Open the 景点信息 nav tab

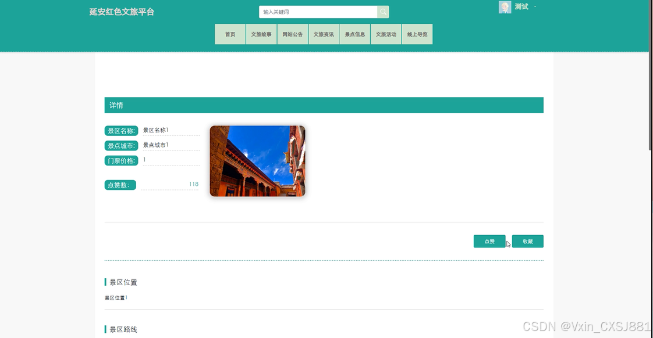coord(355,34)
